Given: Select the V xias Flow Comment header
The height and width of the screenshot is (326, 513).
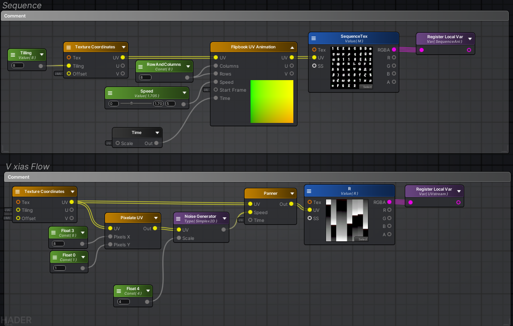Looking at the screenshot, I should click(257, 177).
